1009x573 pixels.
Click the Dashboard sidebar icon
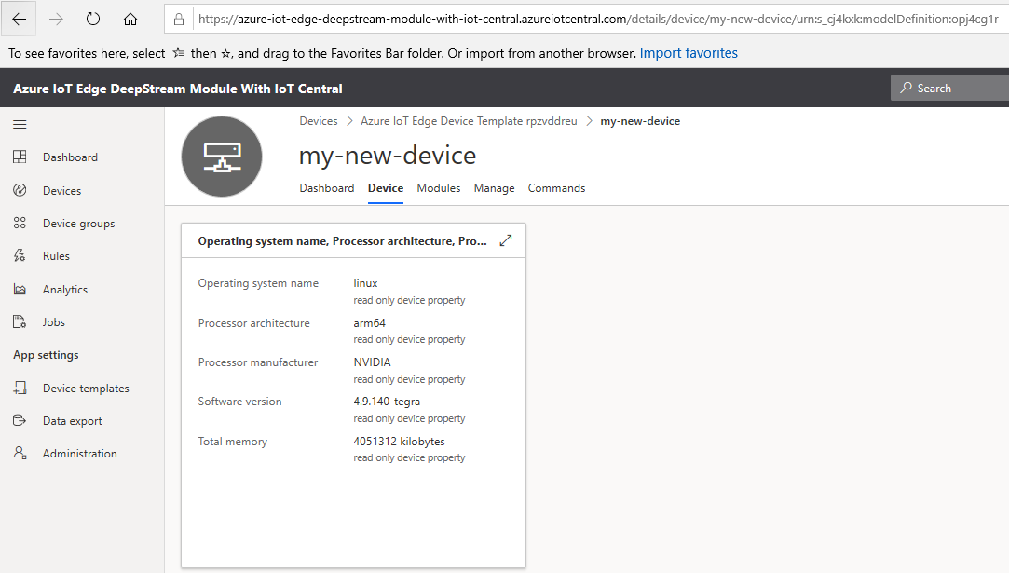pyautogui.click(x=20, y=157)
